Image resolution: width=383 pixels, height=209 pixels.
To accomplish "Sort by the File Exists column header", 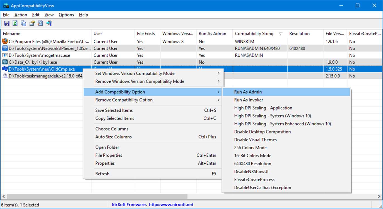I will [x=147, y=34].
